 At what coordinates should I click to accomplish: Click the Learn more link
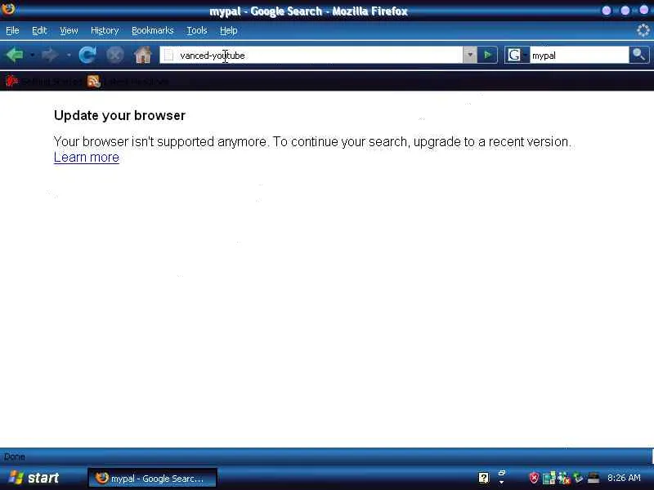pyautogui.click(x=87, y=157)
